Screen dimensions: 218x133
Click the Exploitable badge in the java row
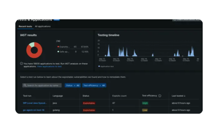(89, 103)
